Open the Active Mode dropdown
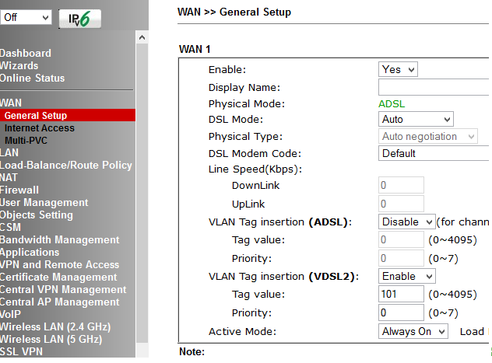492x363 pixels. 413,332
